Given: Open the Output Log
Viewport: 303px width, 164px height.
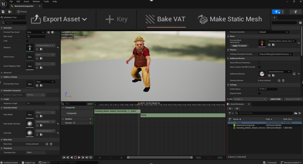Looking at the screenshot, I should (28, 163).
